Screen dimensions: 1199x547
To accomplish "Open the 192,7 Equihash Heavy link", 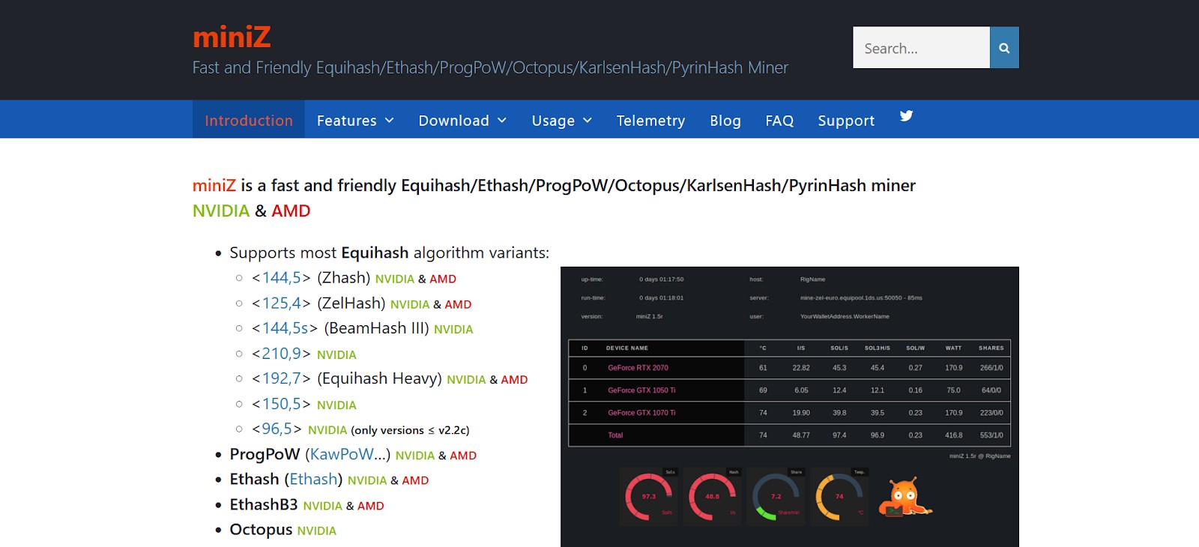I will pyautogui.click(x=281, y=378).
